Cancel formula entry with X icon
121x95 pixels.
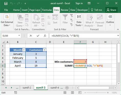click(x=31, y=36)
